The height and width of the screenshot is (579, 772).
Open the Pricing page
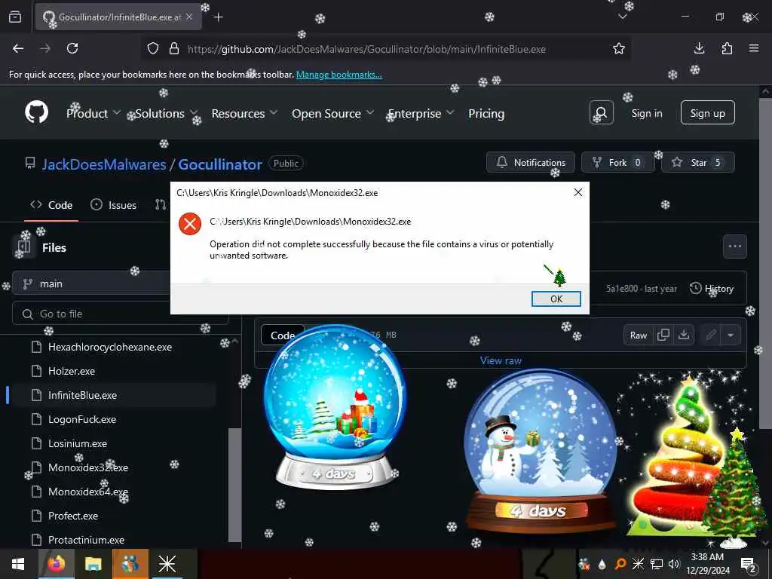[486, 113]
